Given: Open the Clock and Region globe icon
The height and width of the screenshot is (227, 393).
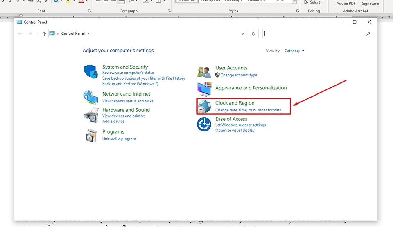Looking at the screenshot, I should [x=204, y=107].
